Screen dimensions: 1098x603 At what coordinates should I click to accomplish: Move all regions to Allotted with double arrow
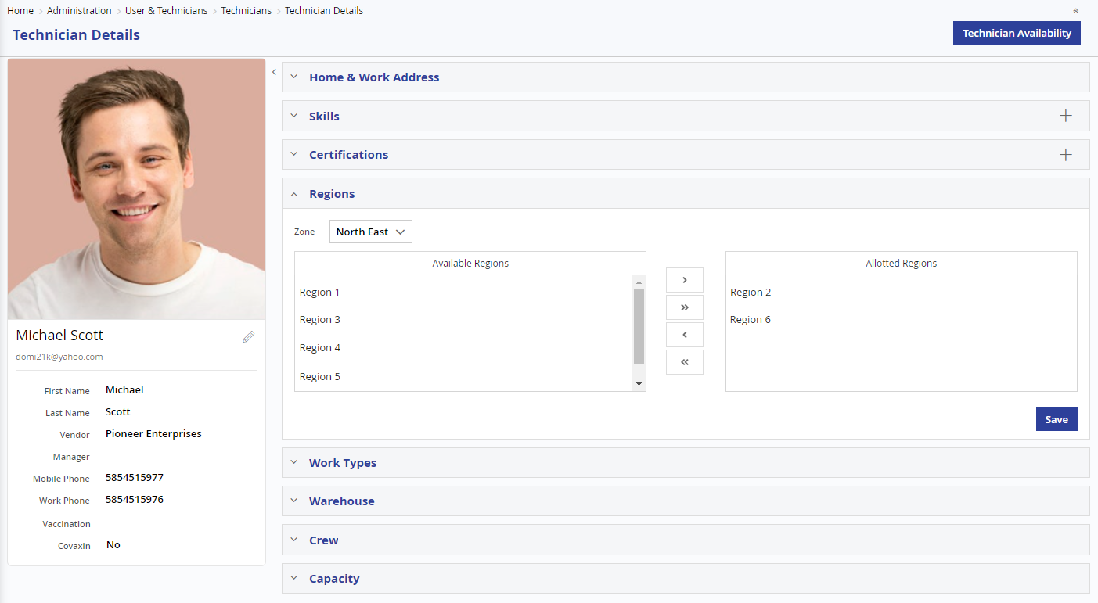[x=684, y=307]
